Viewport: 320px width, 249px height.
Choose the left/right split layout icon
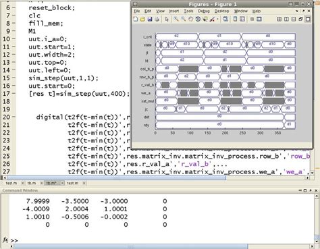pos(286,20)
